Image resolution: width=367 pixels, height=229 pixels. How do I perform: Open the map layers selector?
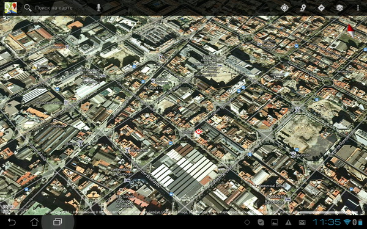pyautogui.click(x=339, y=8)
